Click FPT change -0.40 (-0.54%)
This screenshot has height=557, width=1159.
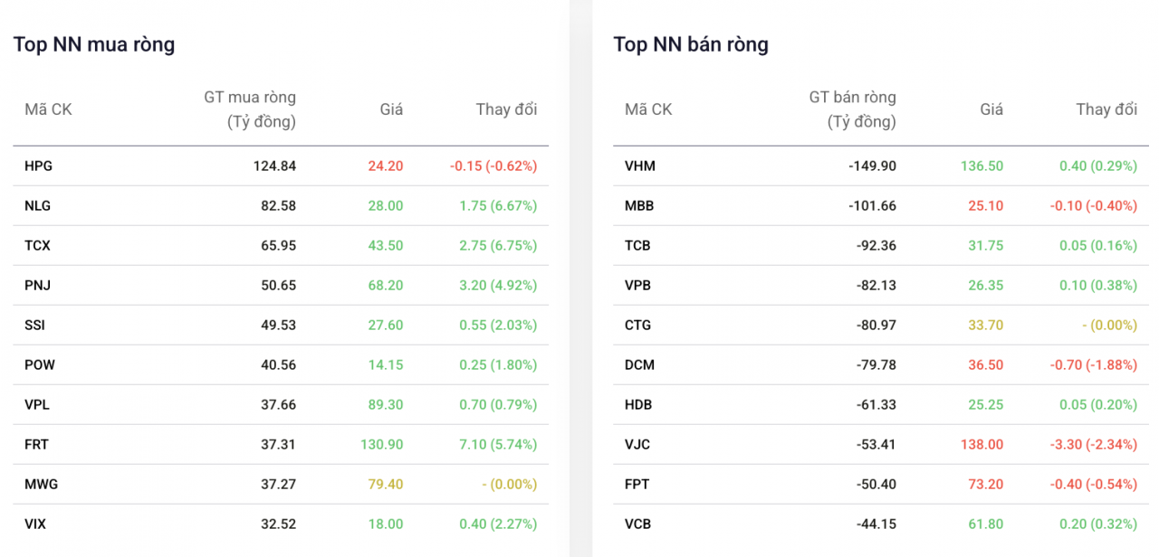click(x=1092, y=485)
